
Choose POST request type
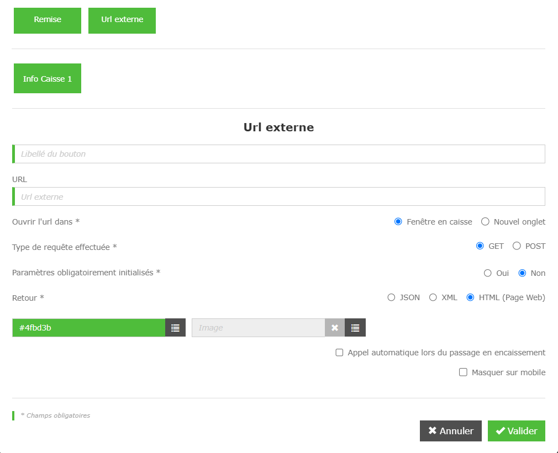point(517,246)
